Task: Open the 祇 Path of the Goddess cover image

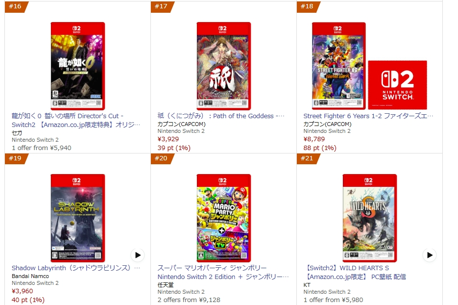Action: [224, 66]
